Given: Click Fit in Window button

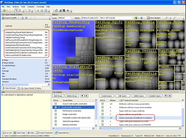Looking at the screenshot, I should (x=154, y=18).
